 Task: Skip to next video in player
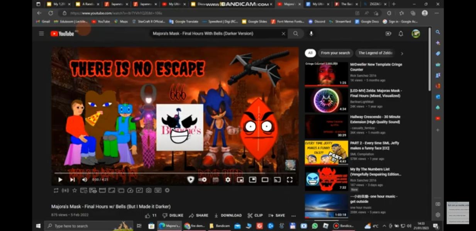click(72, 179)
